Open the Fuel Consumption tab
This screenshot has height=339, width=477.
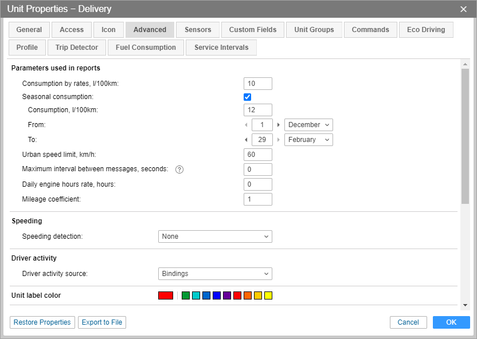pyautogui.click(x=146, y=48)
